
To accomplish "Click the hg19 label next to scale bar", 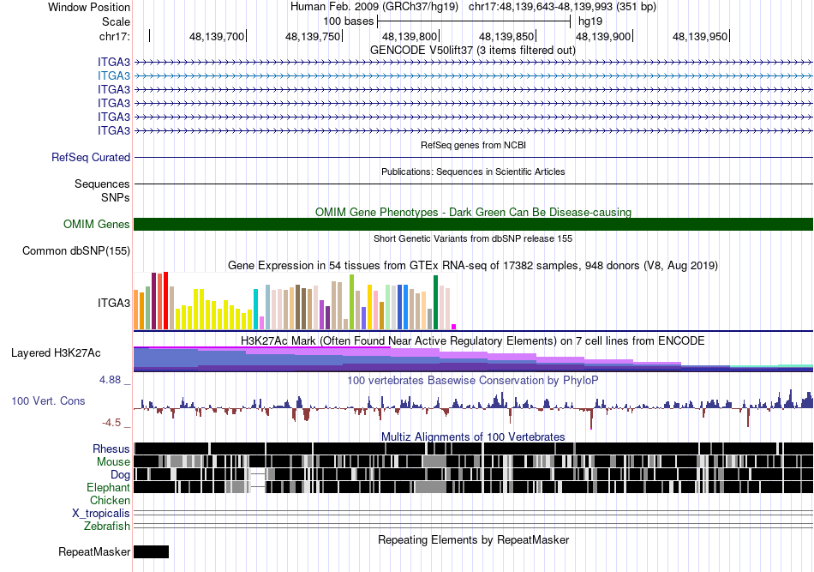I will coord(590,21).
